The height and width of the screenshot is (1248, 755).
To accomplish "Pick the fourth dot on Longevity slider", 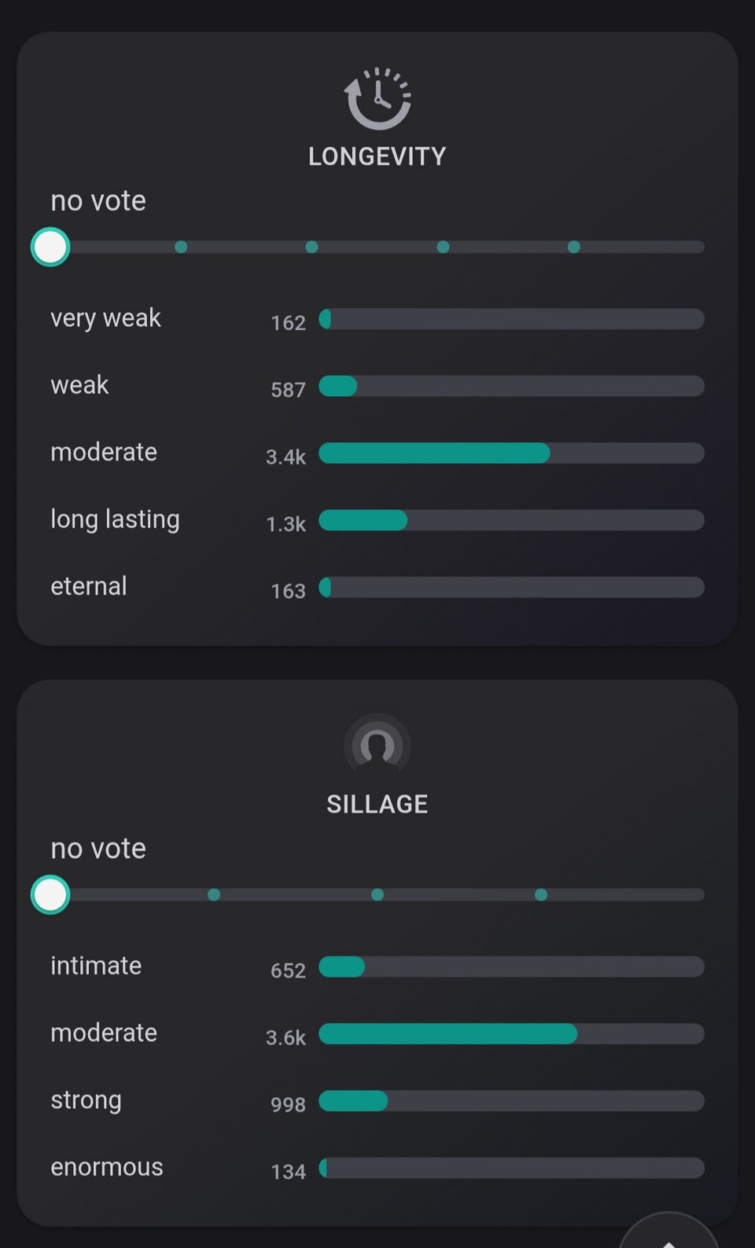I will click(574, 247).
